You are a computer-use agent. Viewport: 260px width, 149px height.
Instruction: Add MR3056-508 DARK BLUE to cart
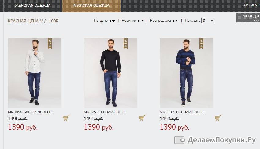67,118
